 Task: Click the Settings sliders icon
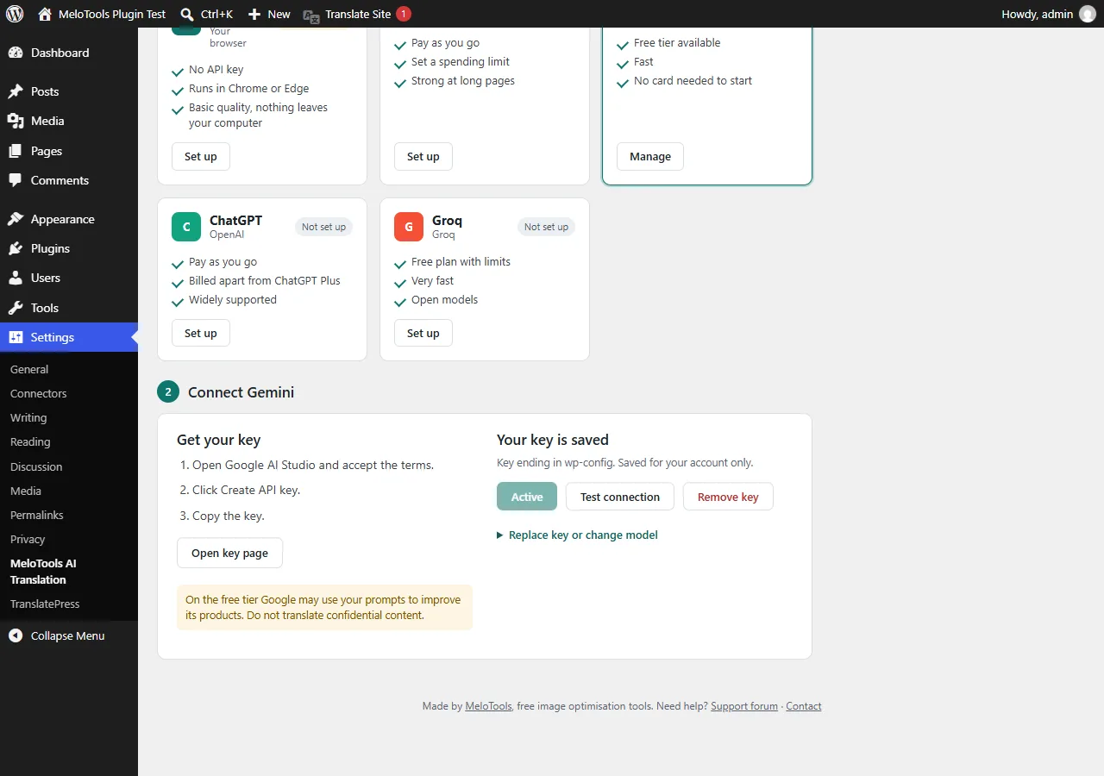click(16, 337)
